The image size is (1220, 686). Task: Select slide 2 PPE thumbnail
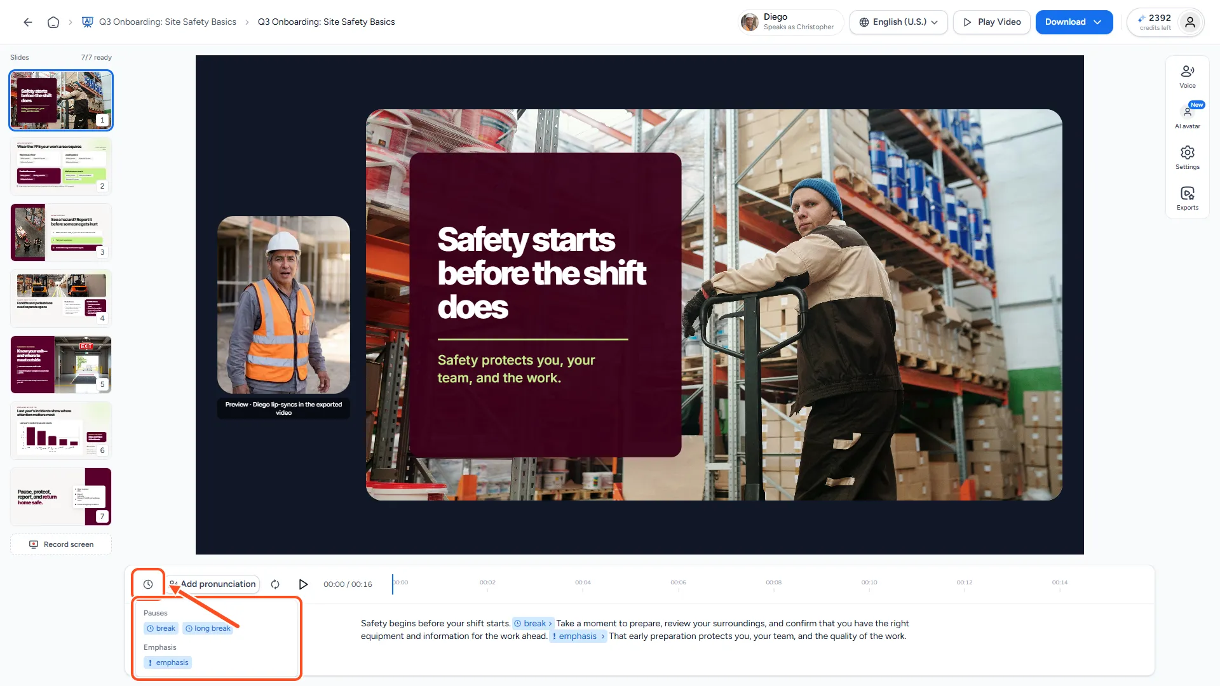pyautogui.click(x=61, y=166)
